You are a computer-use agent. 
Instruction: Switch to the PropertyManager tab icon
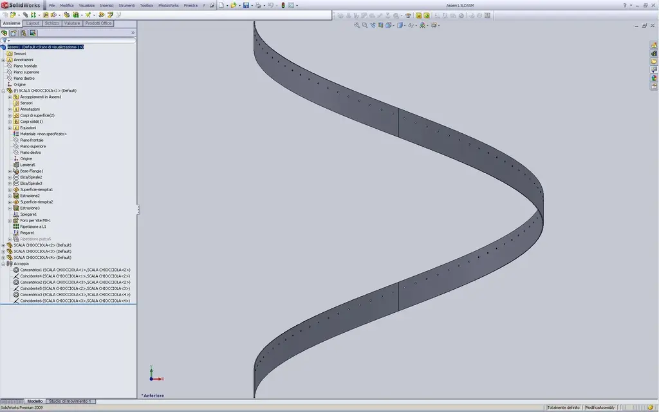pos(14,33)
